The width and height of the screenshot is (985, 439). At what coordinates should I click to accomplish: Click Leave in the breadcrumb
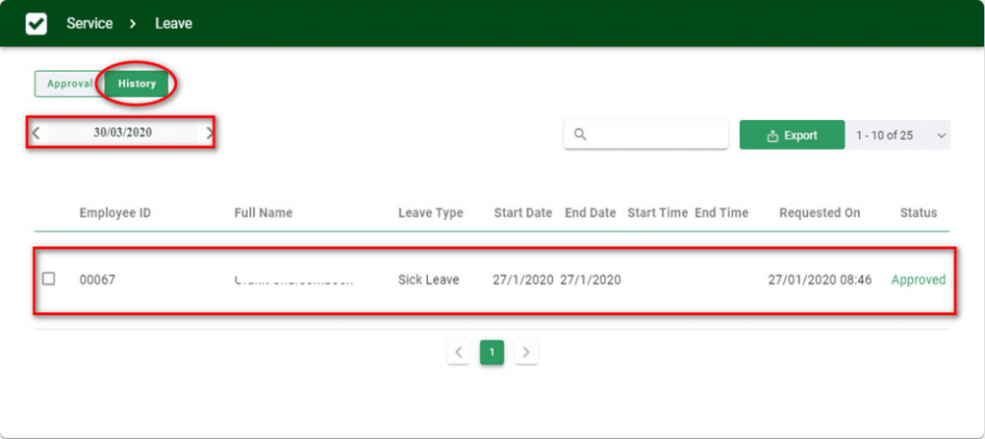point(173,23)
